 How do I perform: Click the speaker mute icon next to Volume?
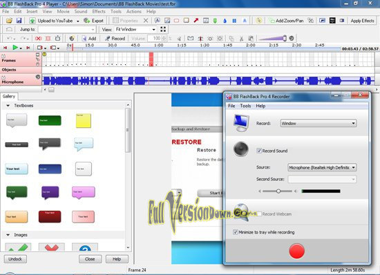[180, 38]
